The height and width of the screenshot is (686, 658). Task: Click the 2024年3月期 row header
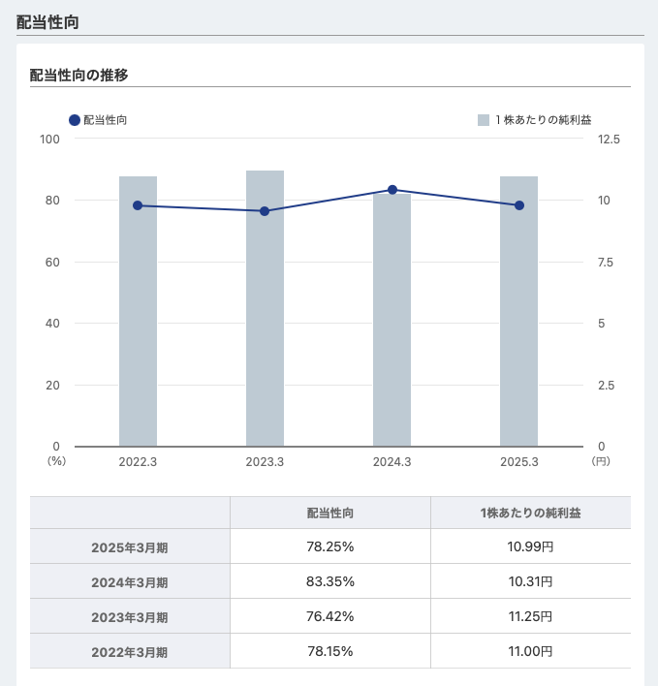click(130, 582)
